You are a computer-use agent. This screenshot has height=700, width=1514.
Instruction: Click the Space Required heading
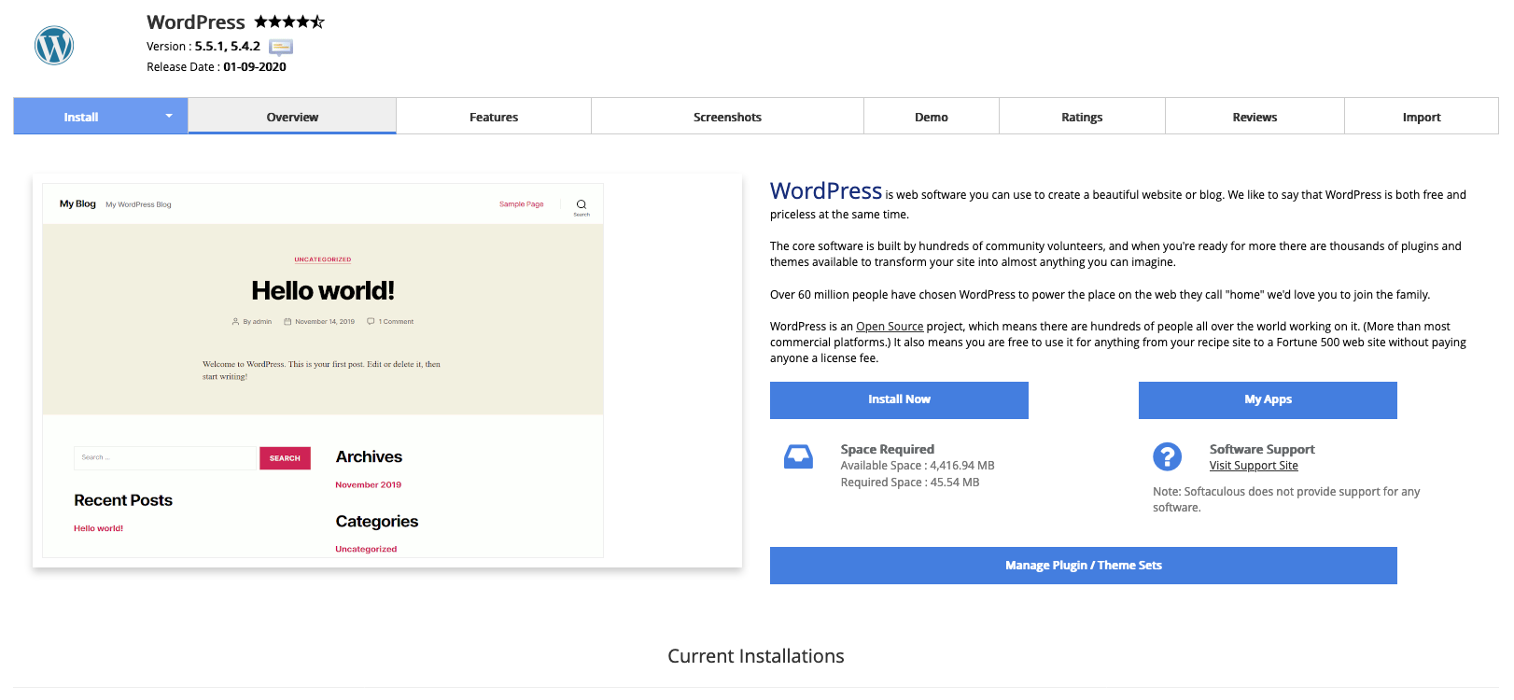click(888, 449)
